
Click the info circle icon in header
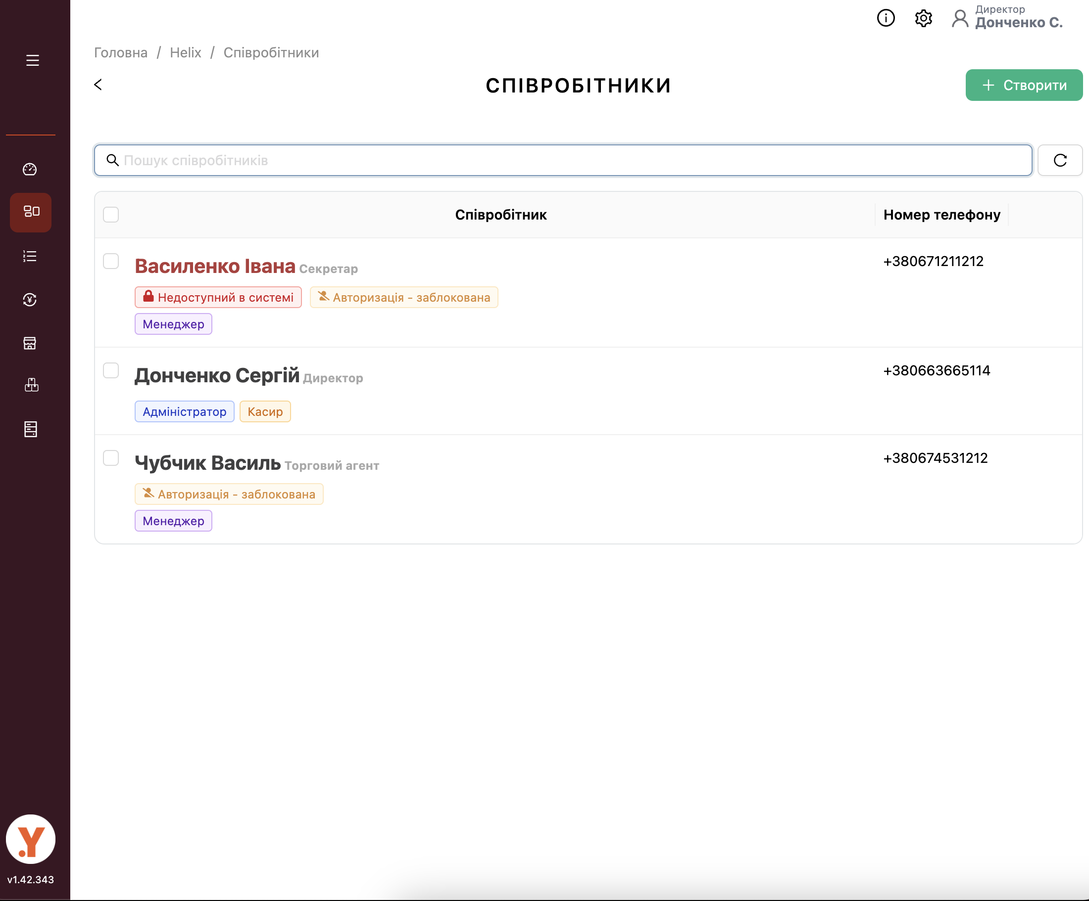(886, 18)
